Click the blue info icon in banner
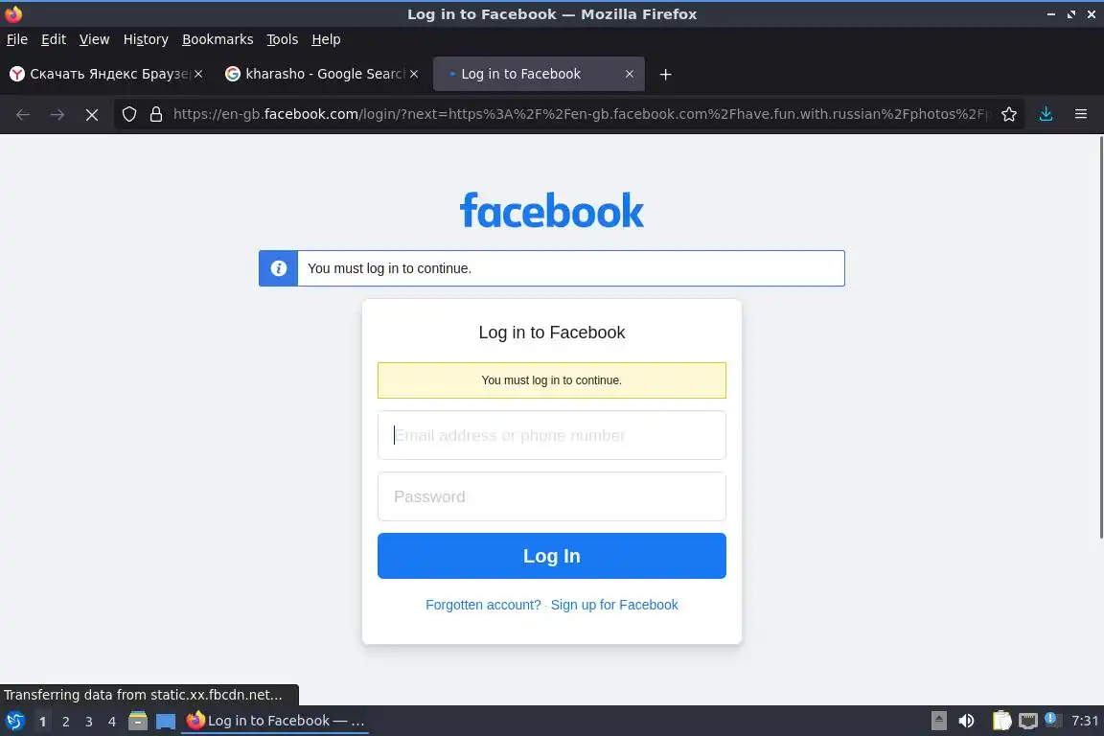The image size is (1104, 736). (278, 268)
